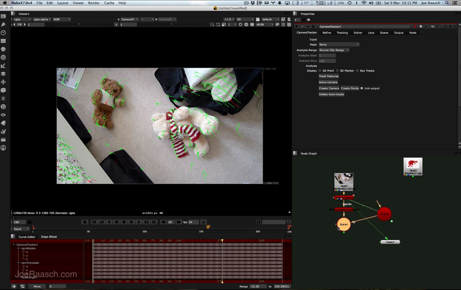Collapse the CameraTracker1 curve tree item
Viewport: 461px width, 290px height.
pyautogui.click(x=14, y=244)
